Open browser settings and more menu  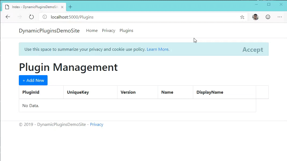click(x=280, y=17)
